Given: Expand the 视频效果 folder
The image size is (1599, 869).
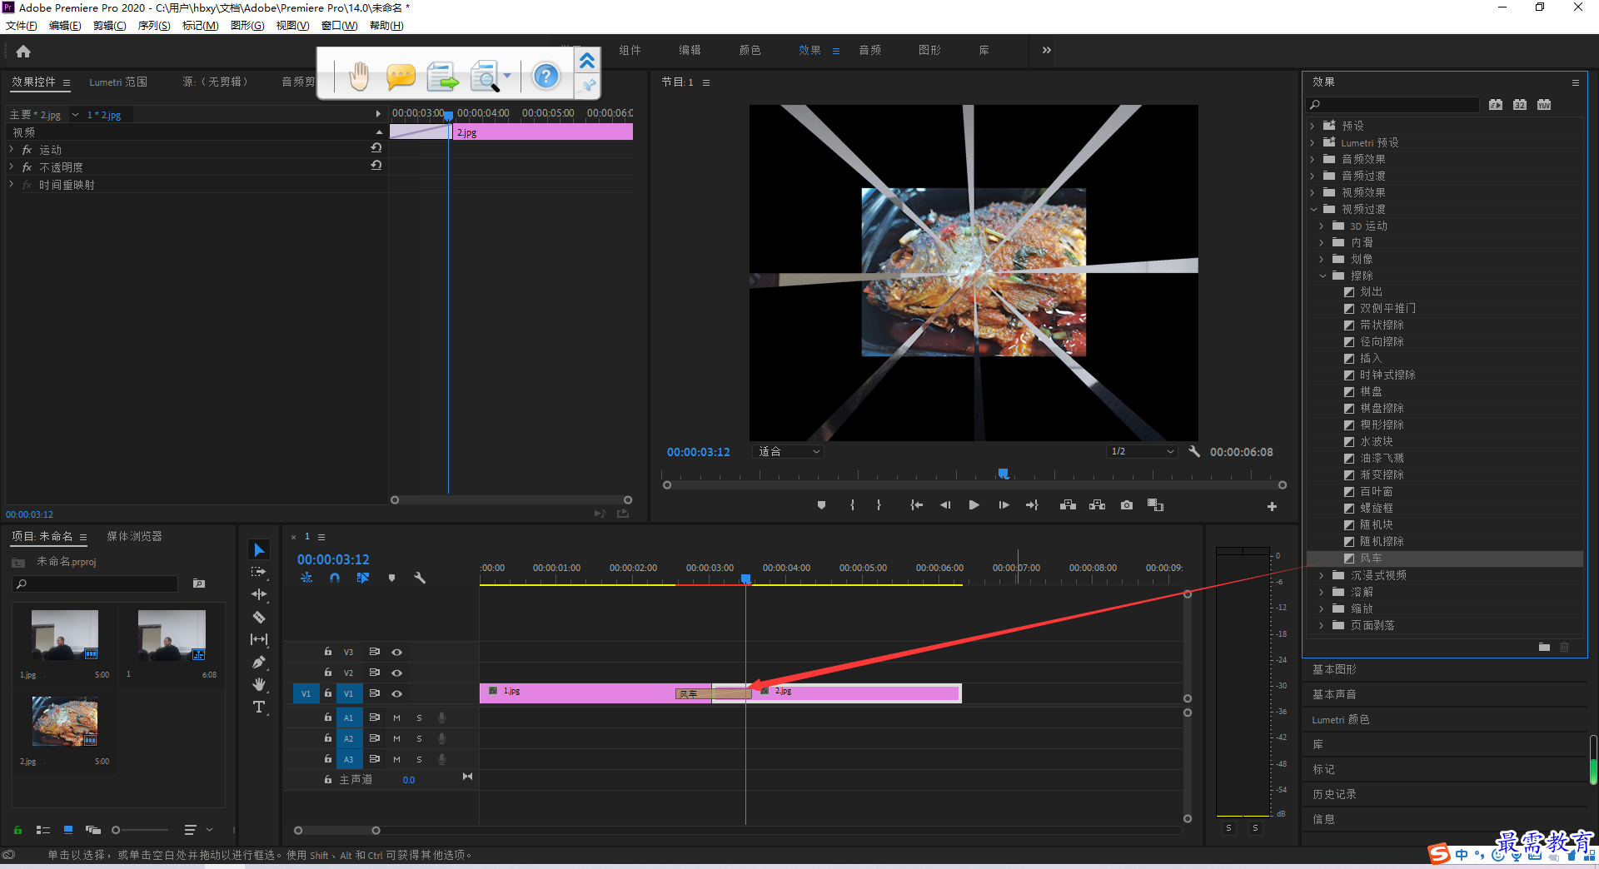Looking at the screenshot, I should [x=1313, y=192].
